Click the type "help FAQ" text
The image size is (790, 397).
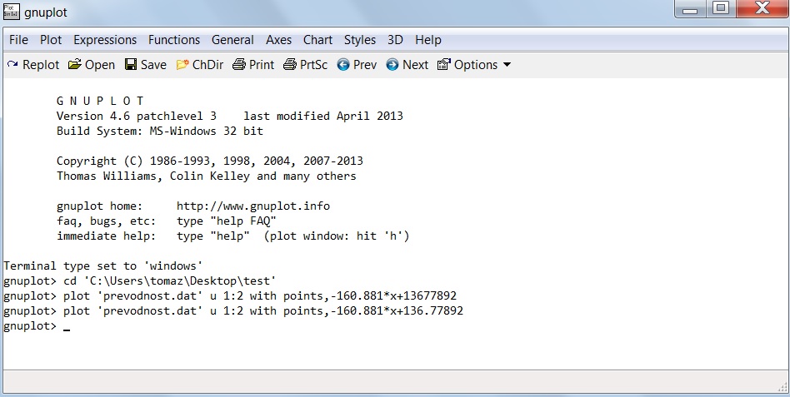click(x=226, y=221)
